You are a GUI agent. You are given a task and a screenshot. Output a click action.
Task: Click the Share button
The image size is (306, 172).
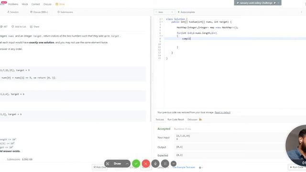click(34, 27)
